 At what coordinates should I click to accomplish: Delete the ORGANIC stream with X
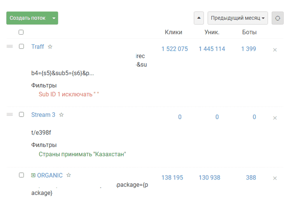(275, 178)
